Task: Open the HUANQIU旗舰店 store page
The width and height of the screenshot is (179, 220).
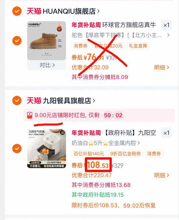Action: [71, 11]
